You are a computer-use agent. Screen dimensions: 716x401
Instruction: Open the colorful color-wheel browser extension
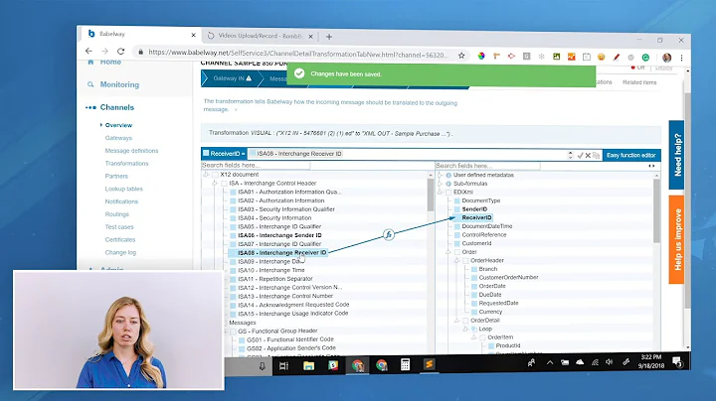pos(481,56)
